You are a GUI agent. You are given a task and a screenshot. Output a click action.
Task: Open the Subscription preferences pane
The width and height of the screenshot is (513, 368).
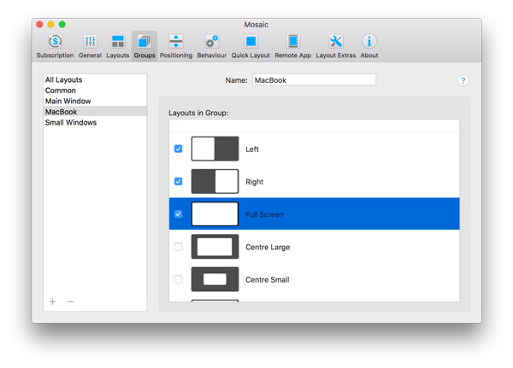[55, 45]
